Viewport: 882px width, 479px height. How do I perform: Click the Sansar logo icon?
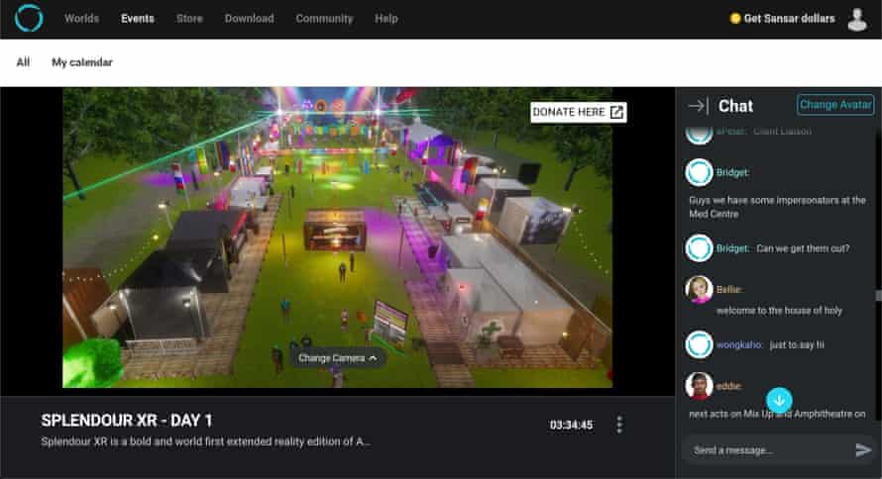click(29, 18)
